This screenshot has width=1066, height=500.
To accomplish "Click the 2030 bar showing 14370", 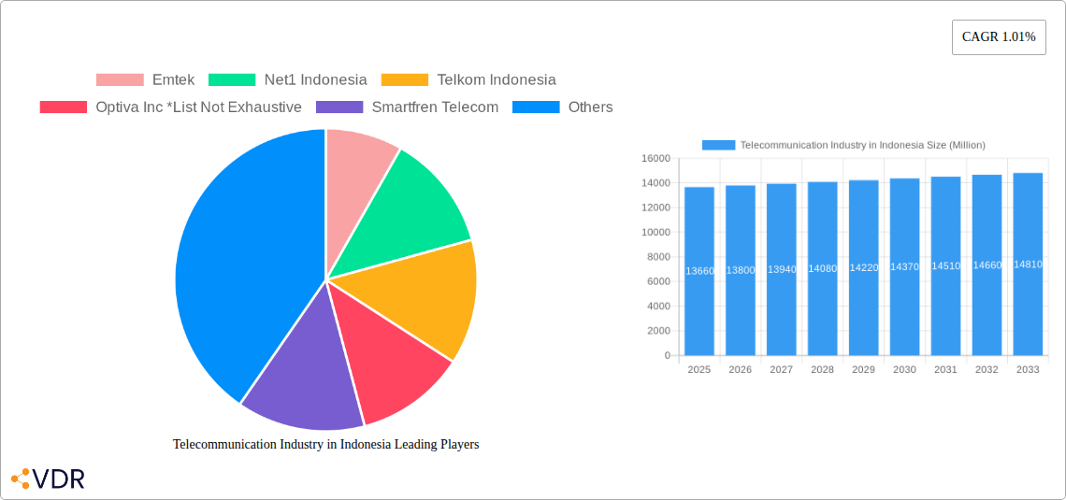I will coord(905,267).
